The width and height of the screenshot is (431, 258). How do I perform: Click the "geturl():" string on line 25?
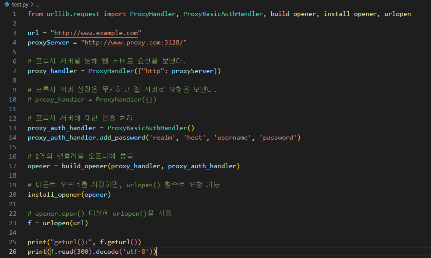click(x=71, y=242)
